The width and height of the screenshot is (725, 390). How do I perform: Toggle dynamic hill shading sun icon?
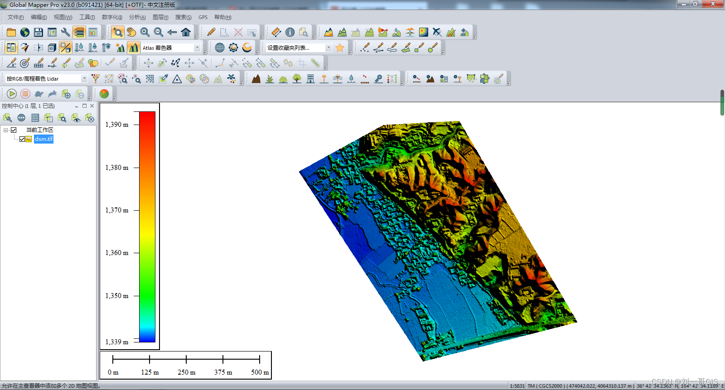(x=120, y=48)
